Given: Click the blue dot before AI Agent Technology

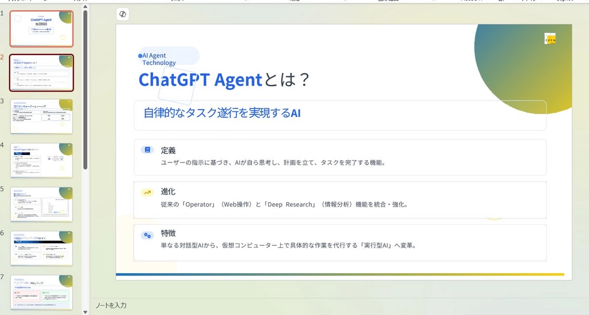Looking at the screenshot, I should click(140, 56).
